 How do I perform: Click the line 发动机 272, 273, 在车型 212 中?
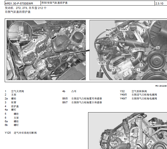[26, 8]
